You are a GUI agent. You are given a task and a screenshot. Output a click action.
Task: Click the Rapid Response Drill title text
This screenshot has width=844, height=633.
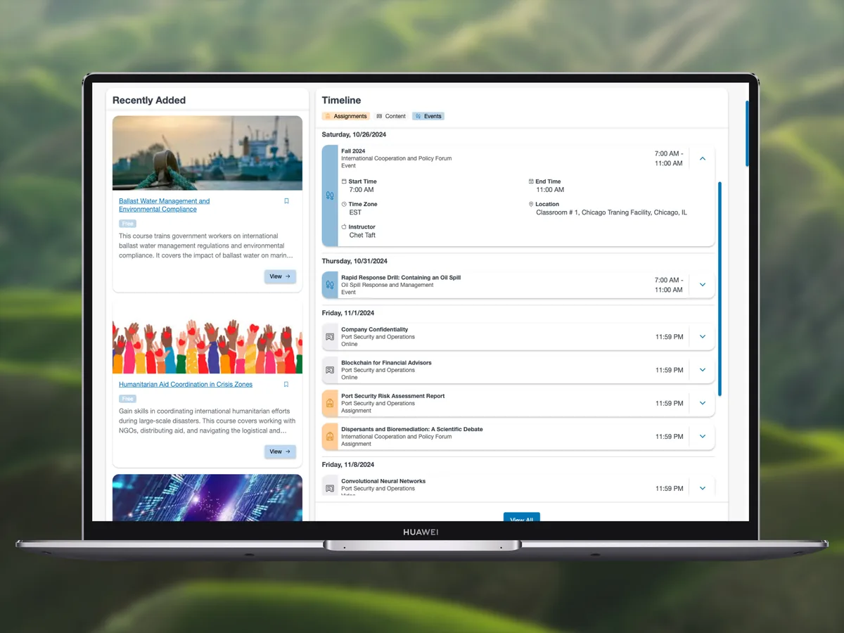pyautogui.click(x=401, y=278)
